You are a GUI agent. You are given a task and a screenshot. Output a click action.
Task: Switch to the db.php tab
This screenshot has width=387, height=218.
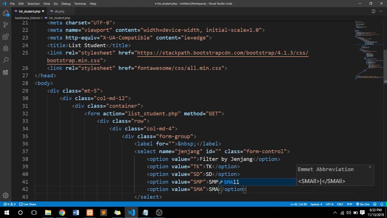click(x=59, y=11)
